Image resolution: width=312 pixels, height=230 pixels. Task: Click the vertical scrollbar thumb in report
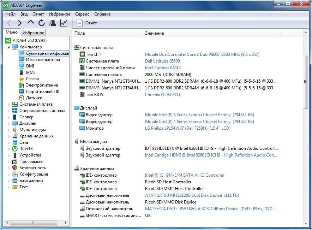click(x=305, y=82)
